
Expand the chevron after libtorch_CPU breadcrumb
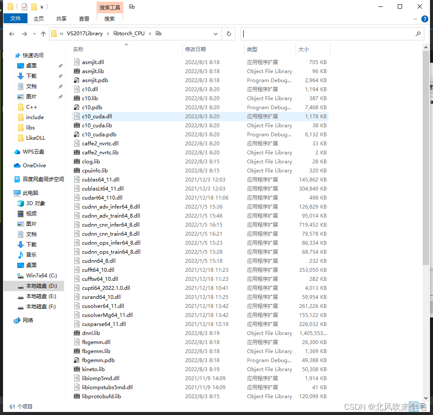point(150,34)
